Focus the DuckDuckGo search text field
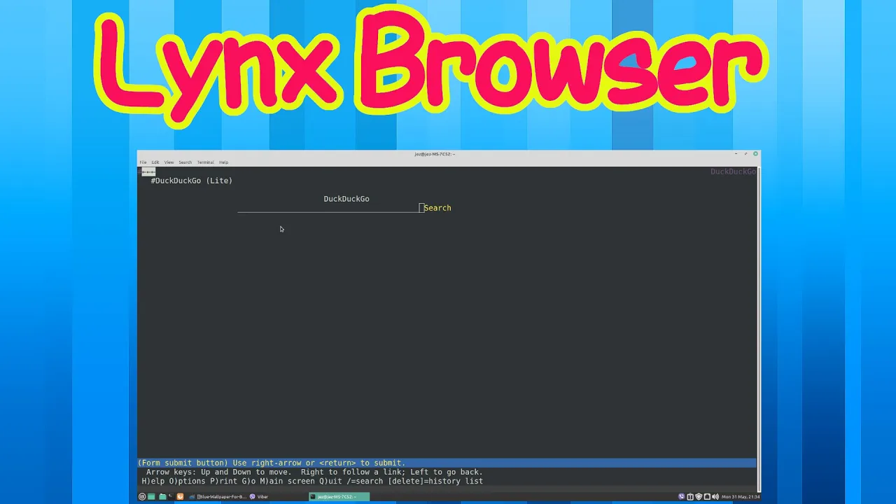This screenshot has height=504, width=896. (328, 208)
